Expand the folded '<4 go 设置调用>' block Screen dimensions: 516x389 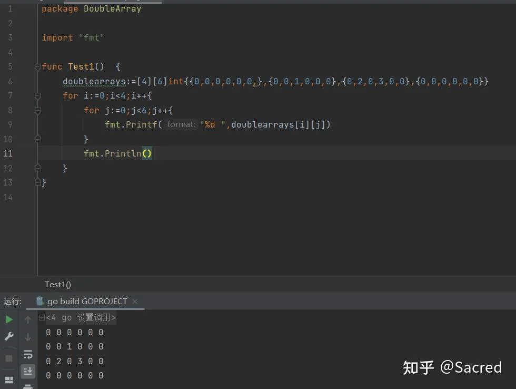pos(42,317)
